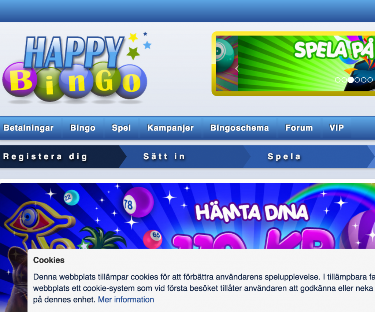
Task: Visit the Forum section
Action: [x=299, y=128]
